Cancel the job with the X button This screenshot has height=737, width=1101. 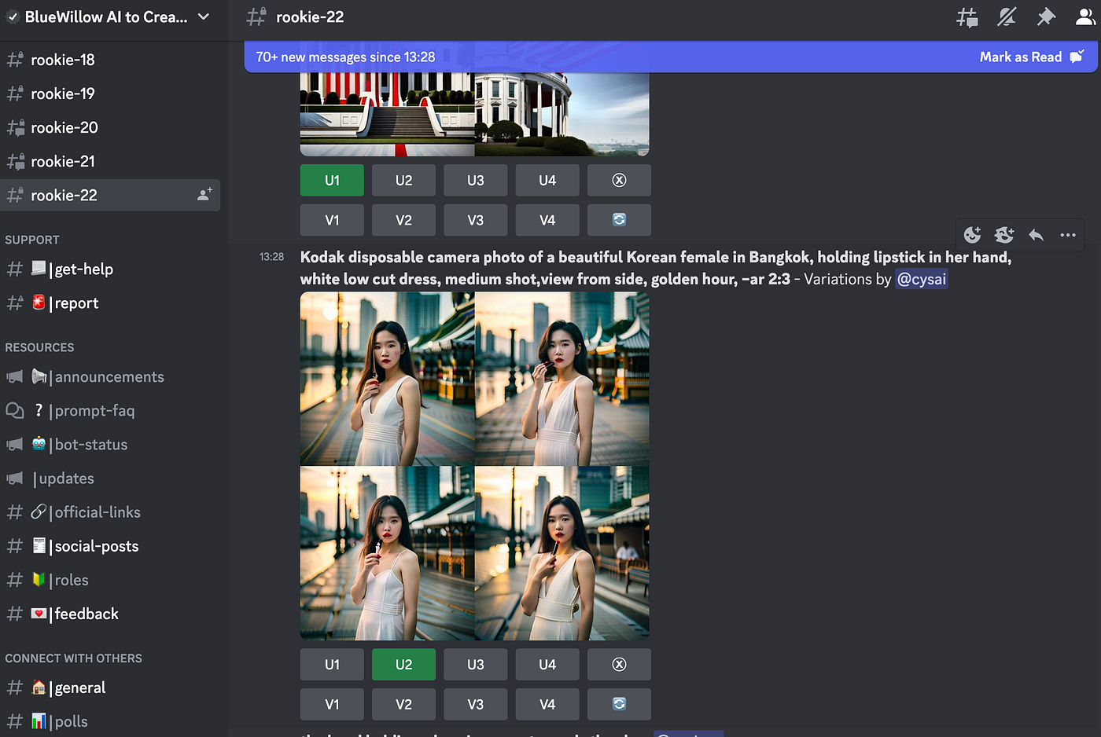coord(619,664)
